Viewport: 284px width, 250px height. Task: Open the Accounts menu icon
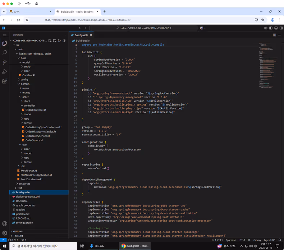(5, 223)
